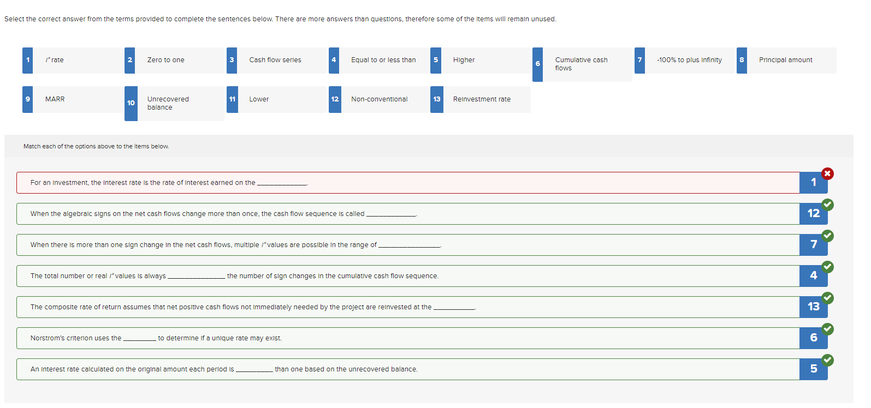Click the 'Higher' answer option
The width and height of the screenshot is (871, 408).
pyautogui.click(x=481, y=61)
